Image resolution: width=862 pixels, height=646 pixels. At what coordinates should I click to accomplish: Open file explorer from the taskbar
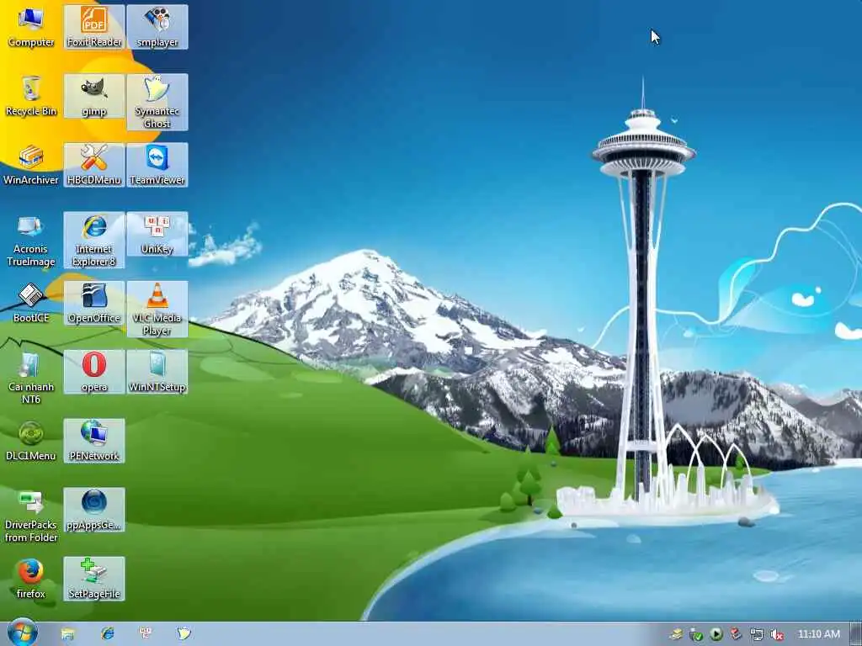(x=67, y=634)
